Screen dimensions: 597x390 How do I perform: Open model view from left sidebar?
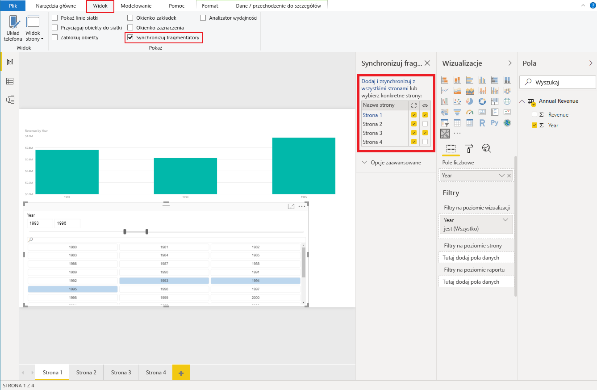coord(10,100)
